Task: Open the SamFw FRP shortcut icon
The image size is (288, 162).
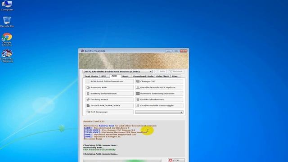Action: pyautogui.click(x=7, y=56)
